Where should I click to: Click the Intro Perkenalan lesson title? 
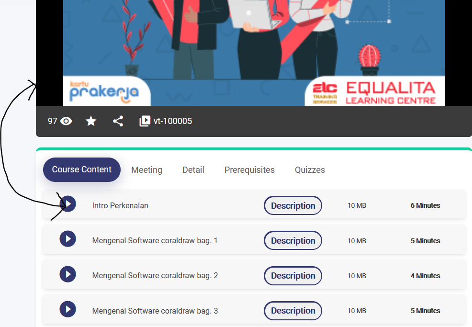coord(120,205)
